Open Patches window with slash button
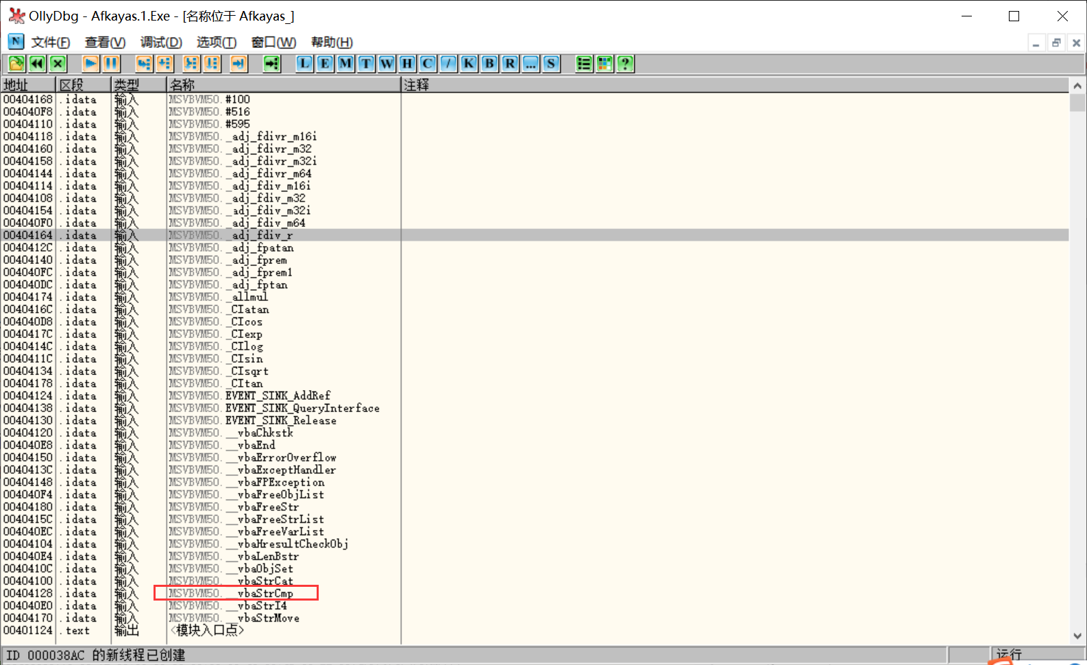The height and width of the screenshot is (665, 1087). pyautogui.click(x=448, y=64)
